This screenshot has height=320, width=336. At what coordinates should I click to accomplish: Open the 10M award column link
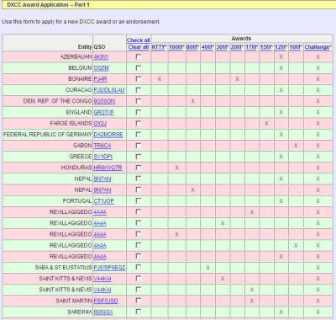[x=296, y=47]
